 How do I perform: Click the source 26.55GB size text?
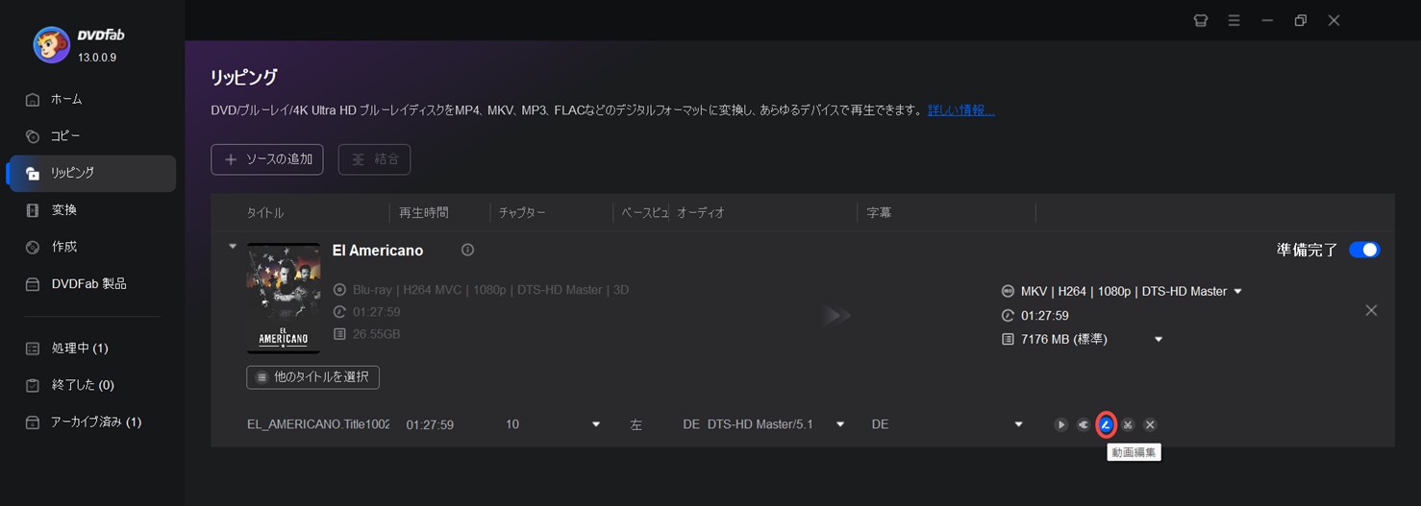tap(376, 334)
